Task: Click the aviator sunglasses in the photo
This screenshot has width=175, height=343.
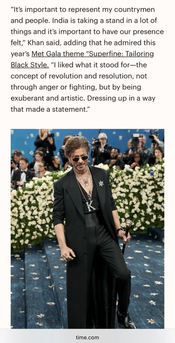Action: (80, 158)
